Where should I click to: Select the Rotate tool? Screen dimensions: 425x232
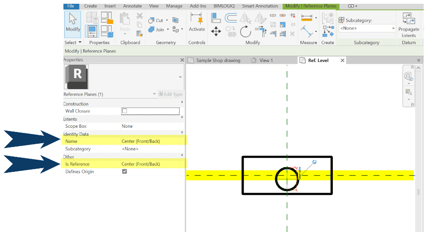point(245,31)
